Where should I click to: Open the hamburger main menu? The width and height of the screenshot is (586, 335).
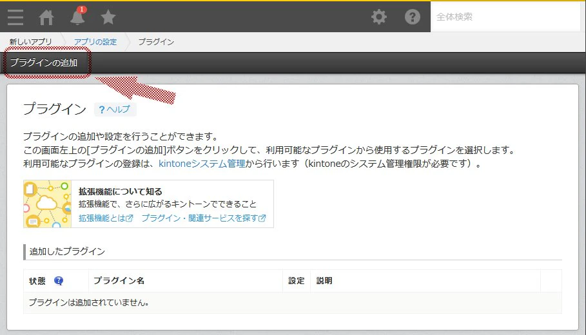pos(15,17)
